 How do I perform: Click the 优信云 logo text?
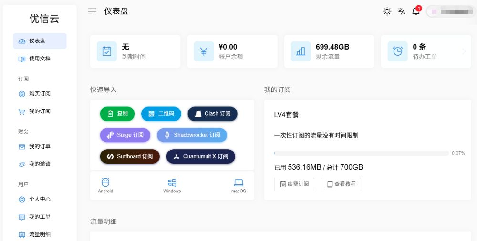pos(44,19)
